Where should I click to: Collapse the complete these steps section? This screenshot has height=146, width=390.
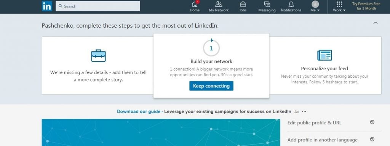(x=376, y=23)
